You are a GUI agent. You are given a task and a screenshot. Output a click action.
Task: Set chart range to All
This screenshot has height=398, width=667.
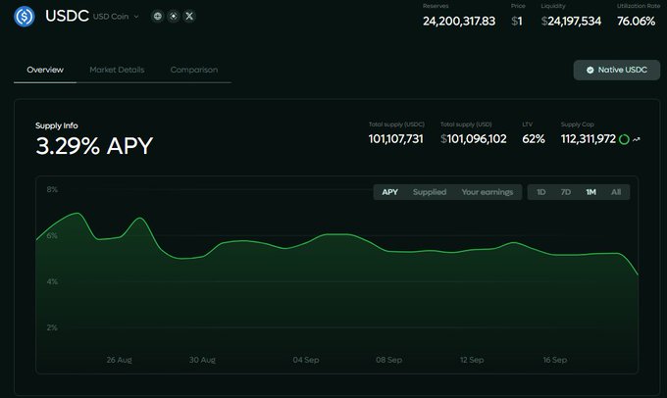point(616,192)
